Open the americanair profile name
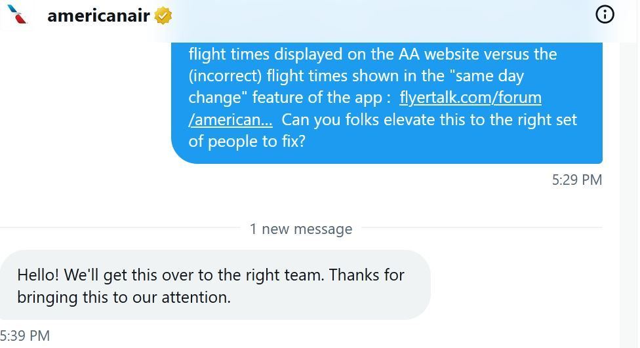640x348 pixels. point(98,16)
